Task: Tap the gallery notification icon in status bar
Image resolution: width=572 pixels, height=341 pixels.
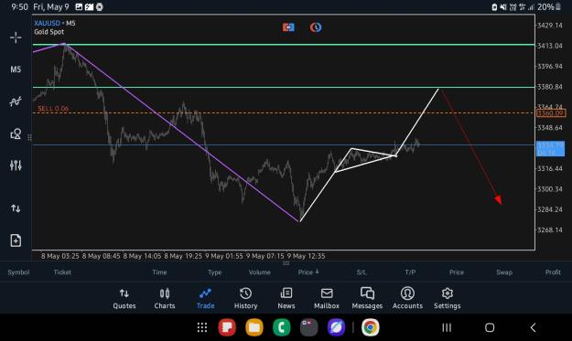Action: click(79, 7)
